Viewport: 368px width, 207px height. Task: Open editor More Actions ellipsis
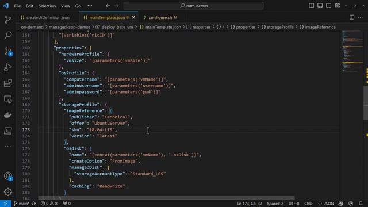(x=361, y=17)
